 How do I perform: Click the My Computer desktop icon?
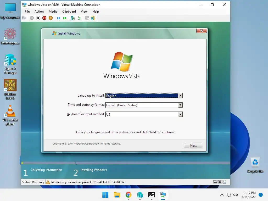point(10,10)
